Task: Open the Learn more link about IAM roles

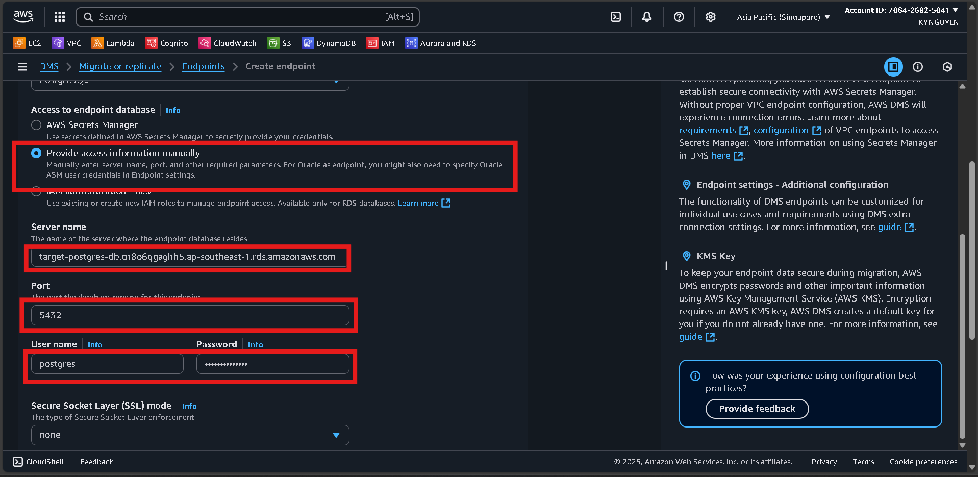Action: pos(418,203)
